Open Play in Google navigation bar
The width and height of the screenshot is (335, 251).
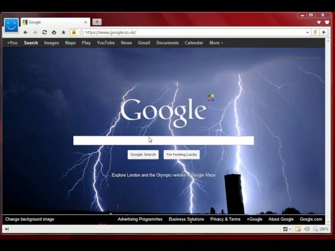point(86,43)
